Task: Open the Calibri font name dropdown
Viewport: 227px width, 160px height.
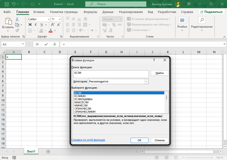Action: tap(49, 19)
